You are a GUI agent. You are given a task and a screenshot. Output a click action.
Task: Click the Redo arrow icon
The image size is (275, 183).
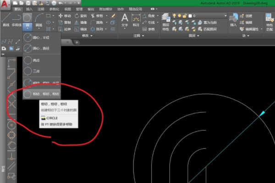[x=70, y=3]
